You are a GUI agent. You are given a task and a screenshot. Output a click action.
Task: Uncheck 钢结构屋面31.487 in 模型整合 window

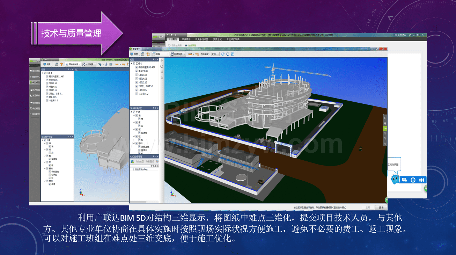click(x=137, y=67)
